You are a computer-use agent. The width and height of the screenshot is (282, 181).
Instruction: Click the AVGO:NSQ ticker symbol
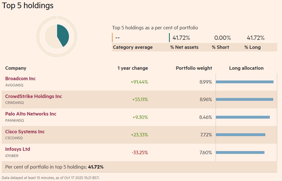click(x=14, y=85)
